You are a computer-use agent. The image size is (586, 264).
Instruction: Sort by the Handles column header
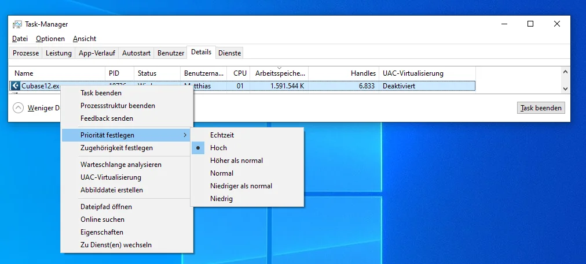[344, 73]
